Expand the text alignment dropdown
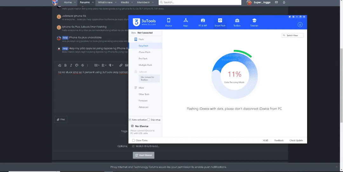The height and width of the screenshot is (172, 343). click(x=104, y=65)
